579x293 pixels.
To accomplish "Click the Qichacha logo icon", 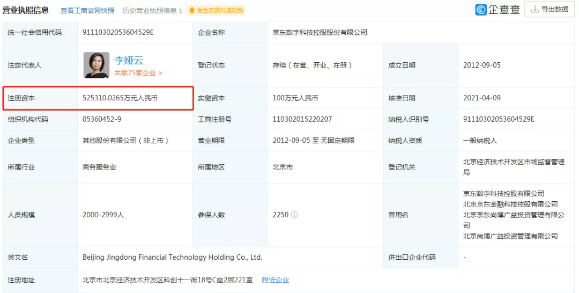I will tap(481, 9).
